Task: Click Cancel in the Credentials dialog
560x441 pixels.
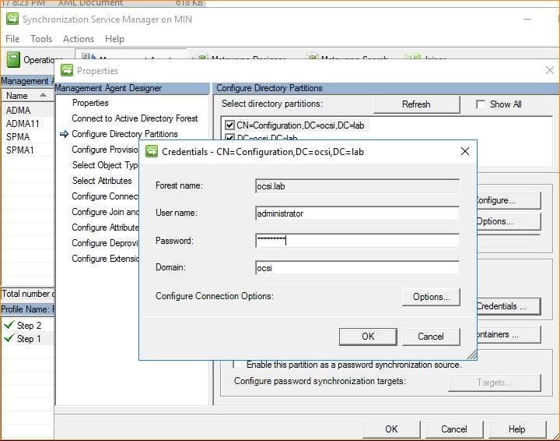Action: tap(431, 337)
